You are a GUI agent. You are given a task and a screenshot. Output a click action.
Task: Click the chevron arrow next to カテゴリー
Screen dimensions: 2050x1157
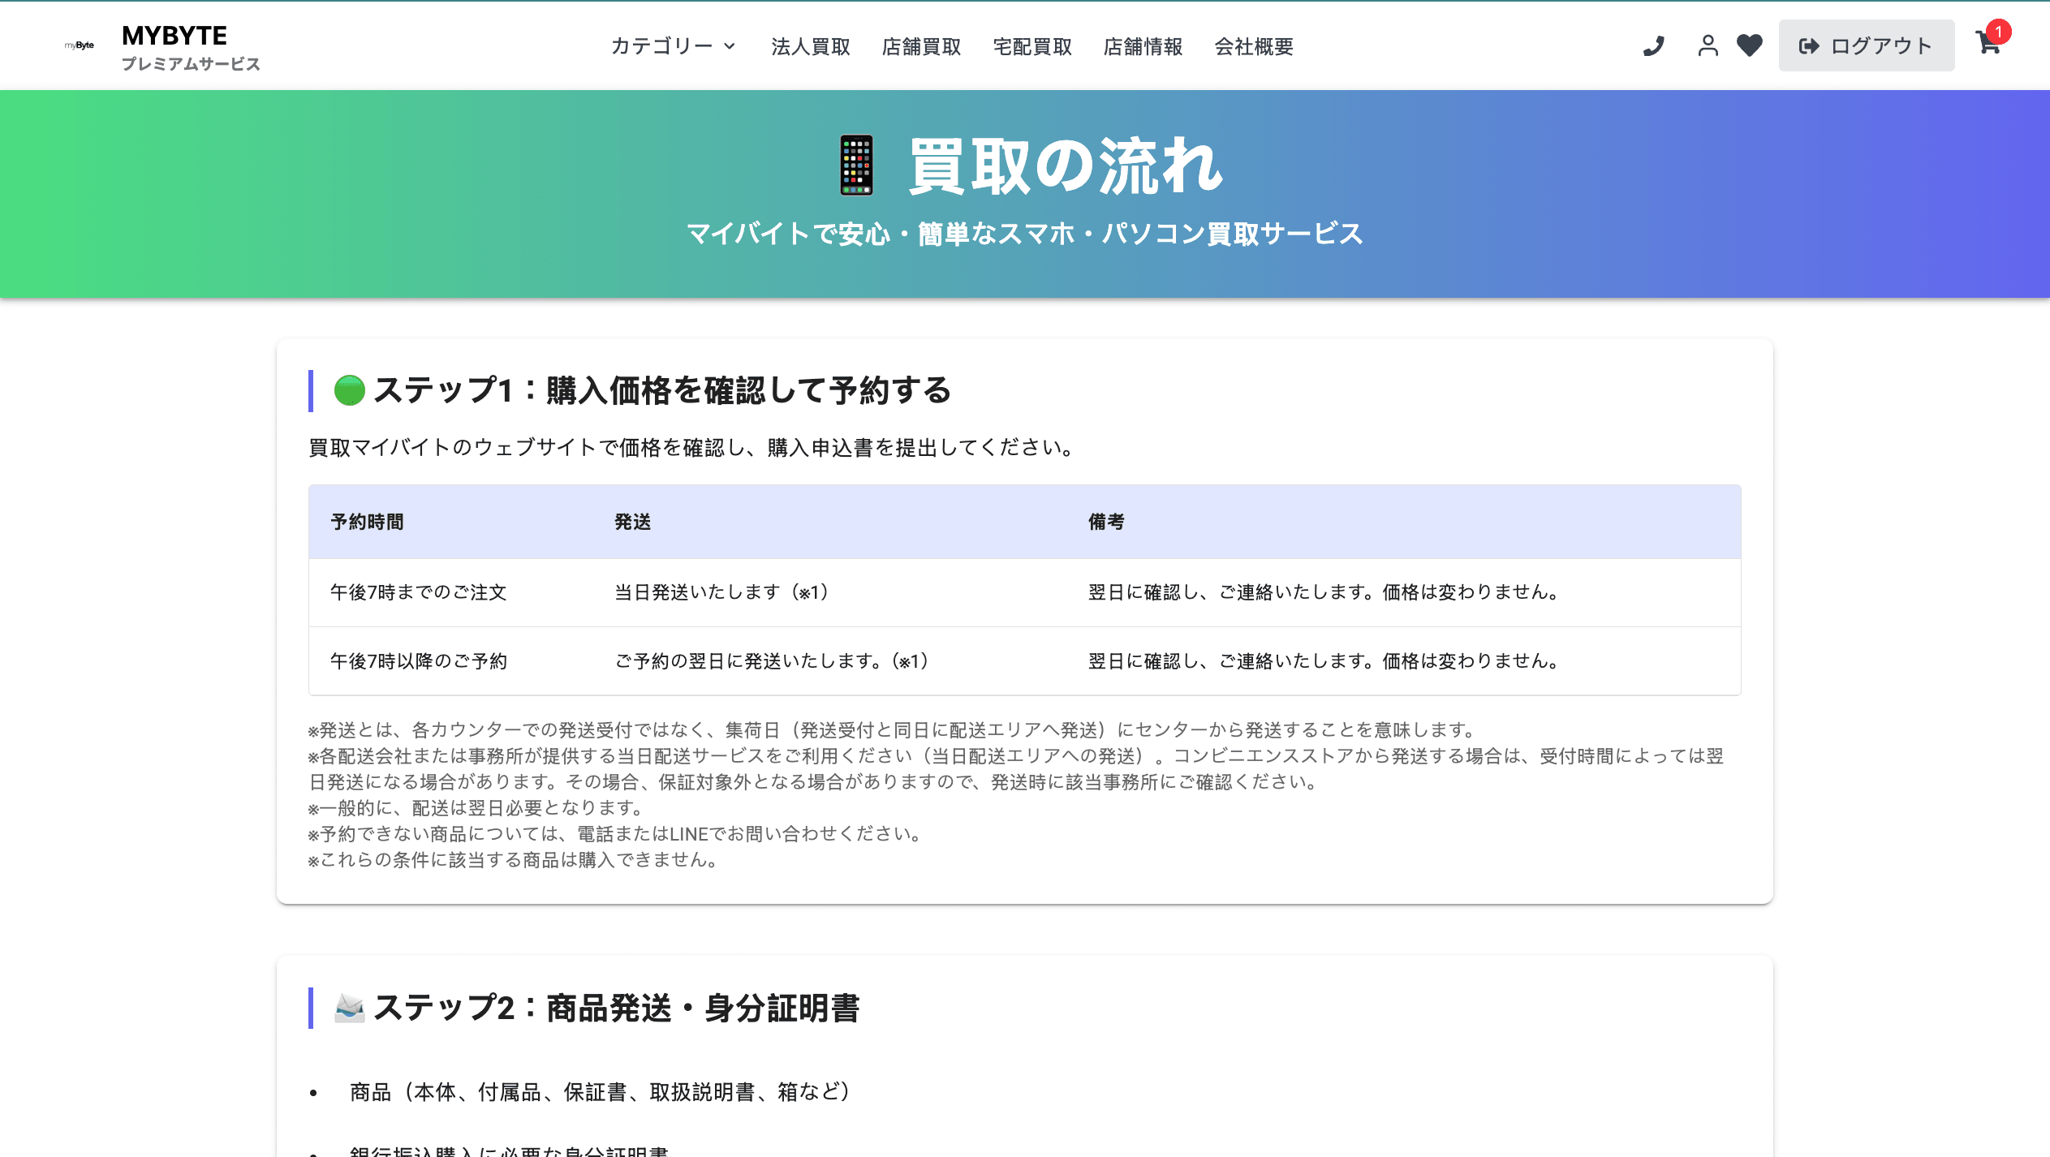tap(730, 46)
